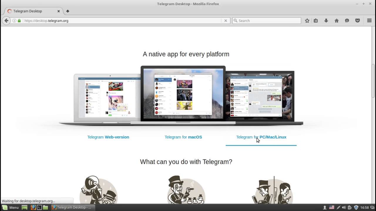Open the Linux Mint Menu button
Image resolution: width=376 pixels, height=211 pixels.
pyautogui.click(x=11, y=207)
